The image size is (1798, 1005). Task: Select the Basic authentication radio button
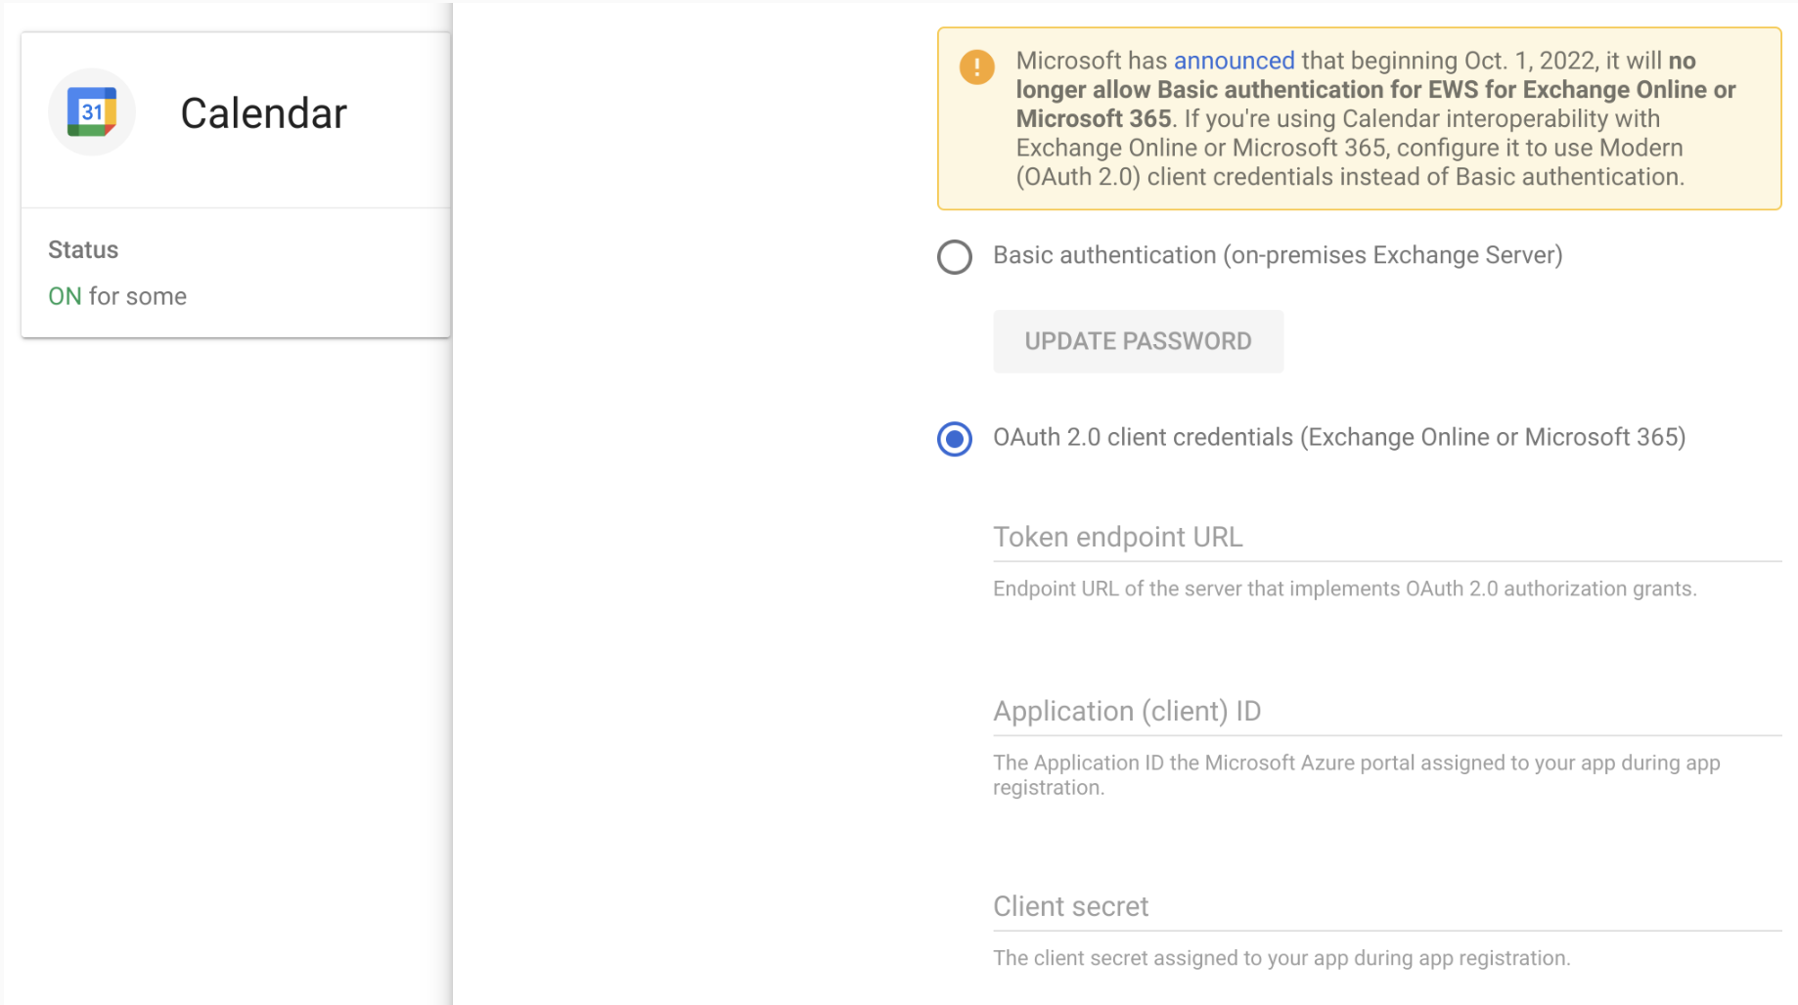coord(954,257)
